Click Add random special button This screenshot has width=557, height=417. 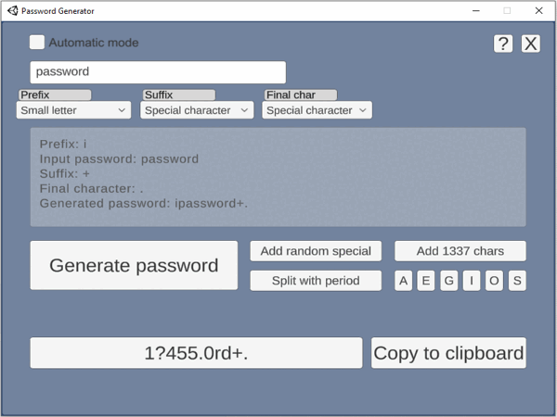[x=316, y=251]
